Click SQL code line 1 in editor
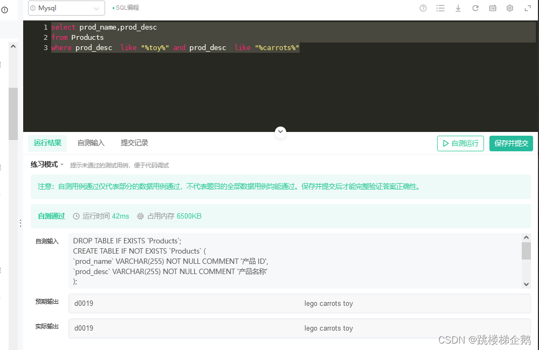539x350 pixels. 104,27
